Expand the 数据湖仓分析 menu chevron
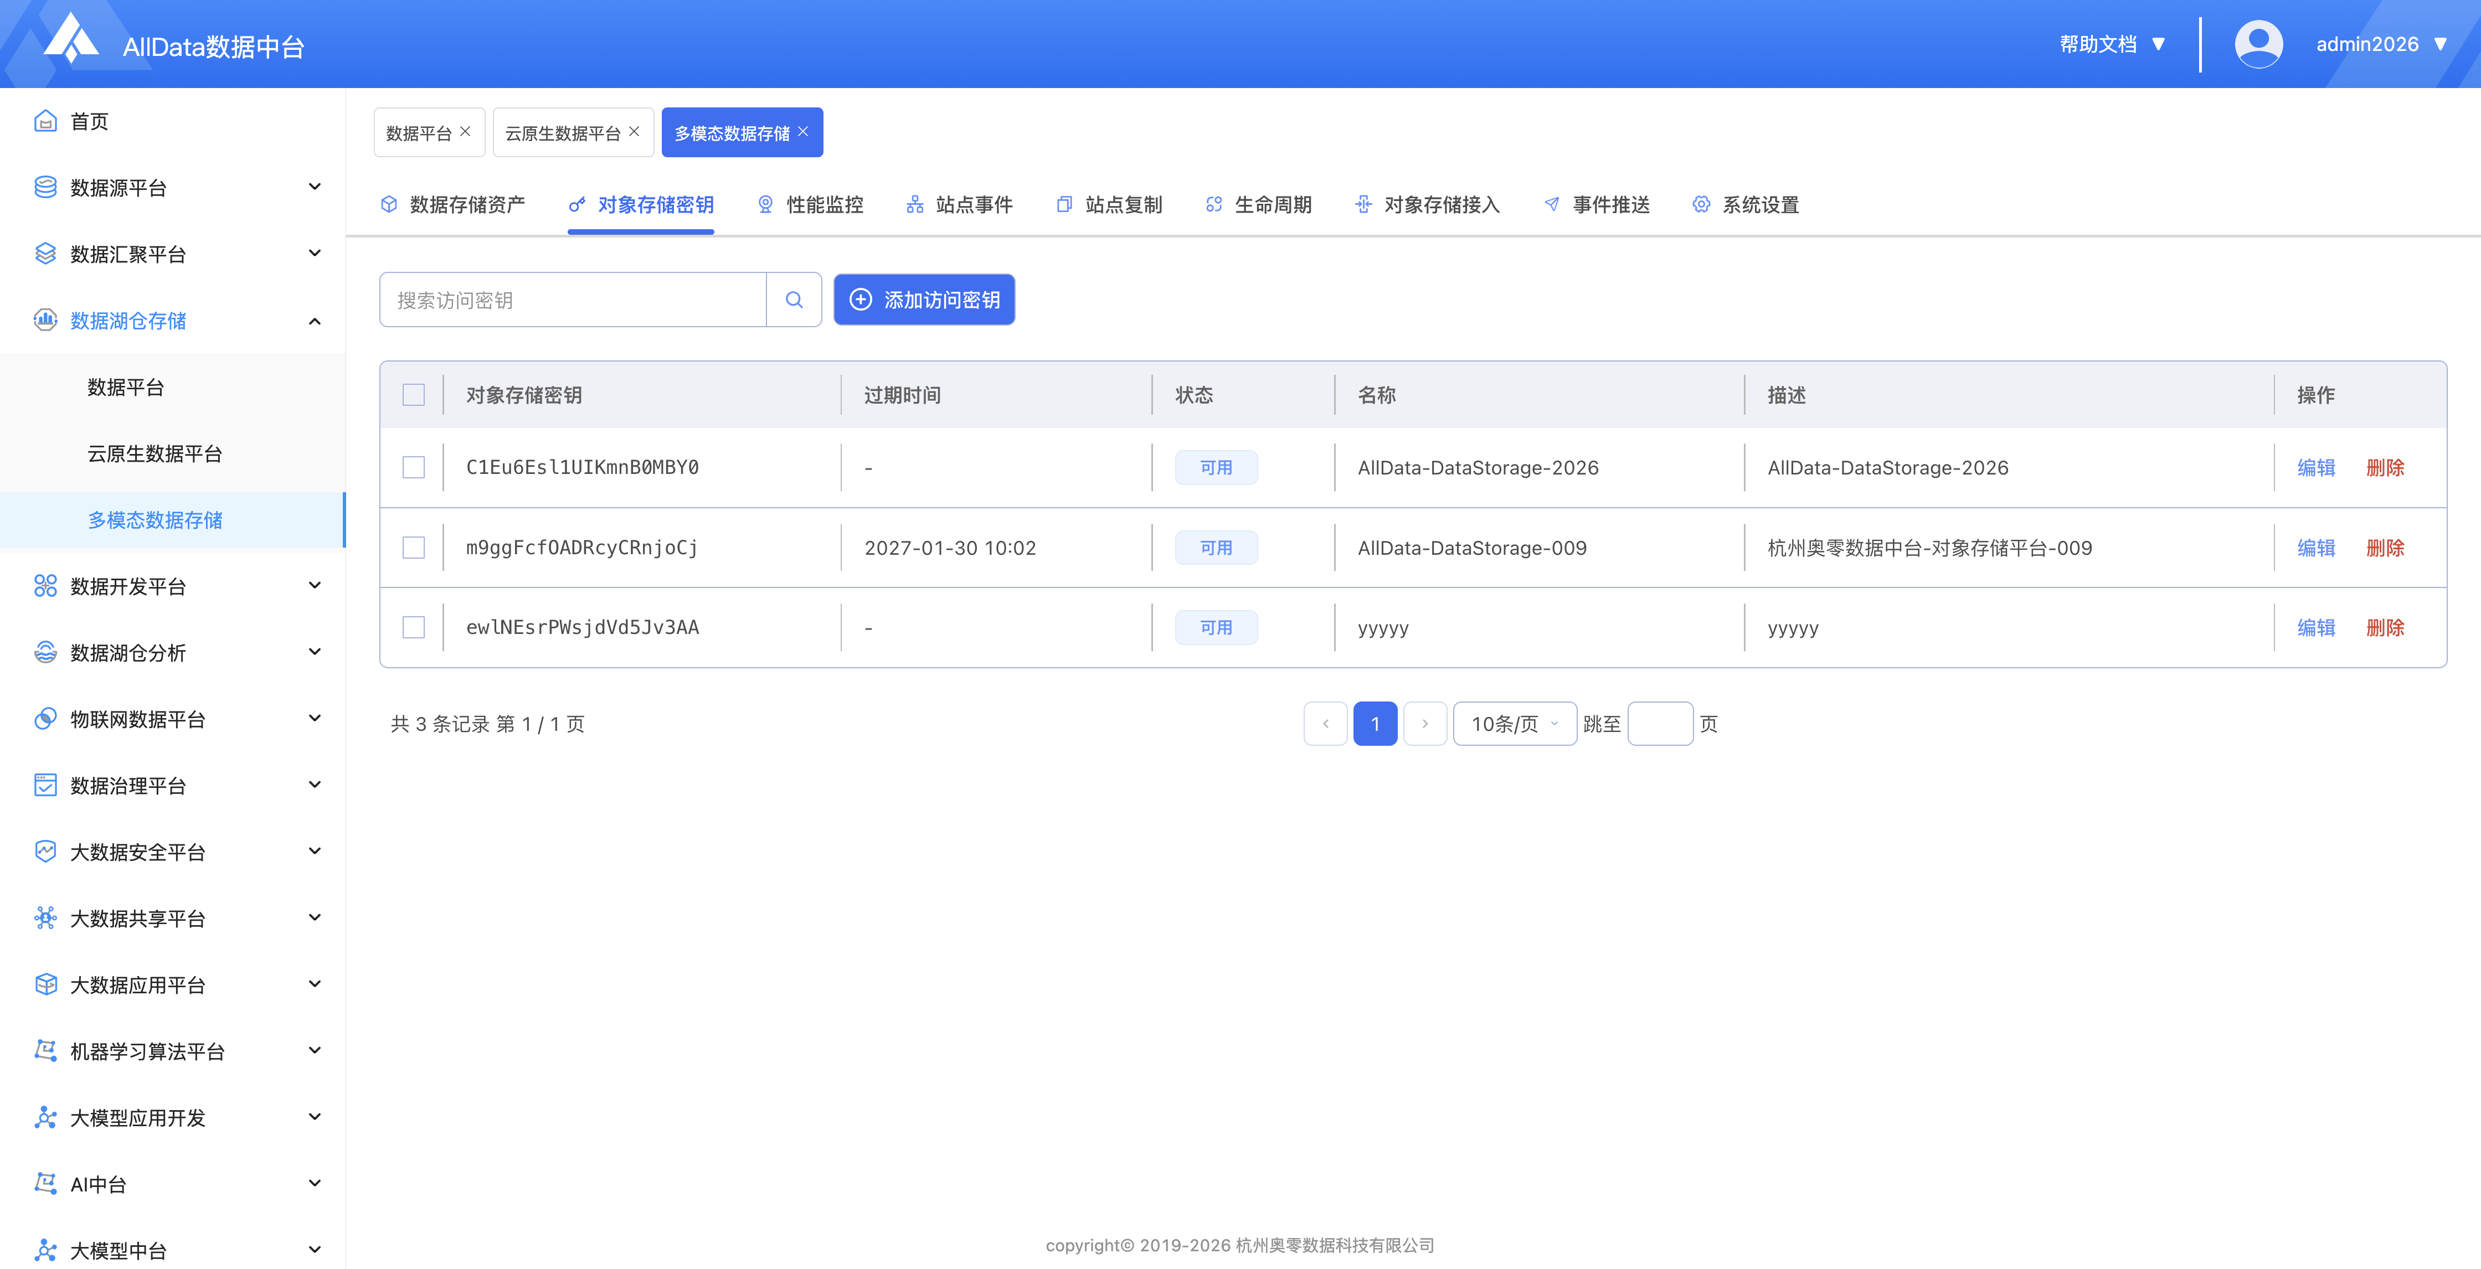Screen dimensions: 2481x1269 point(314,652)
